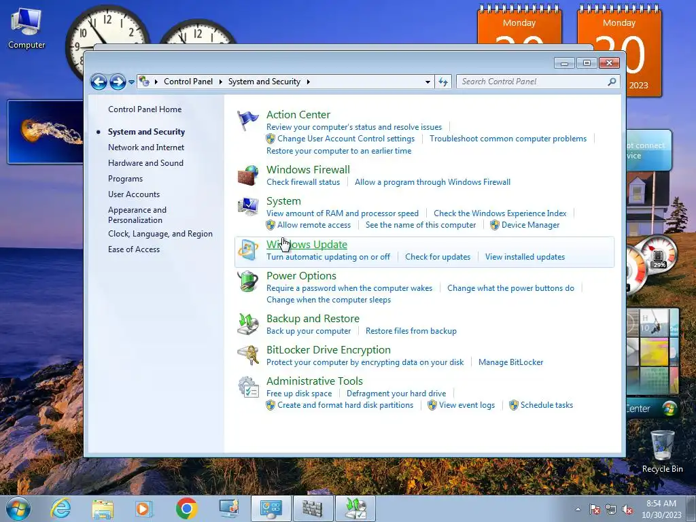
Task: Open the Action Center flag icon
Action: 247,120
